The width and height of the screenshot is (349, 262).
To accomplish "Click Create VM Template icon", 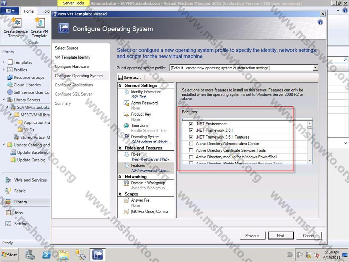I will point(40,23).
